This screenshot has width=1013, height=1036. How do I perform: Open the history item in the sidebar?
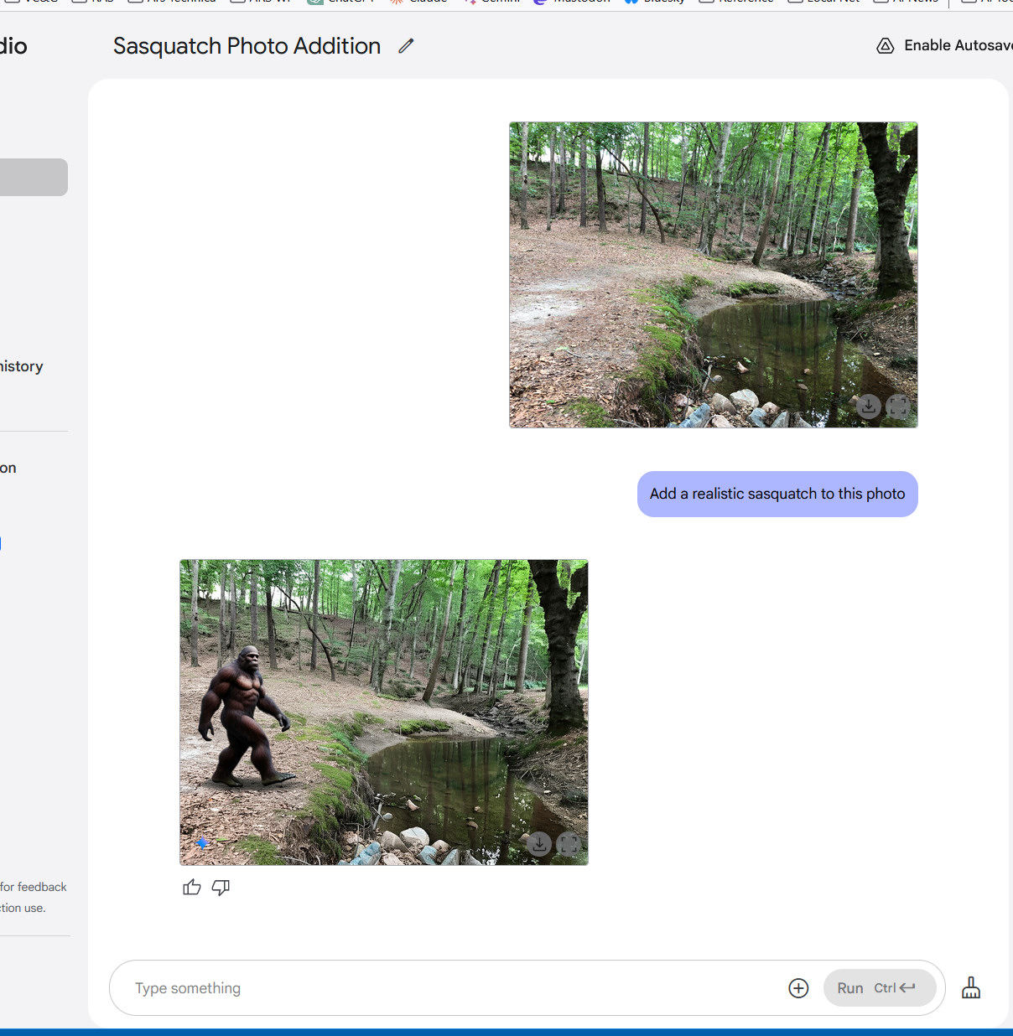22,366
